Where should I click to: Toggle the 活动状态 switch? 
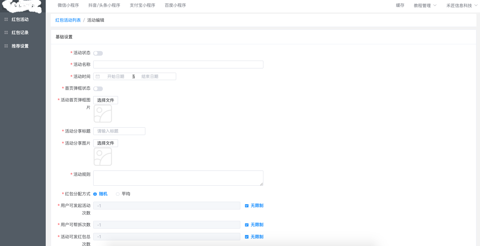(98, 53)
